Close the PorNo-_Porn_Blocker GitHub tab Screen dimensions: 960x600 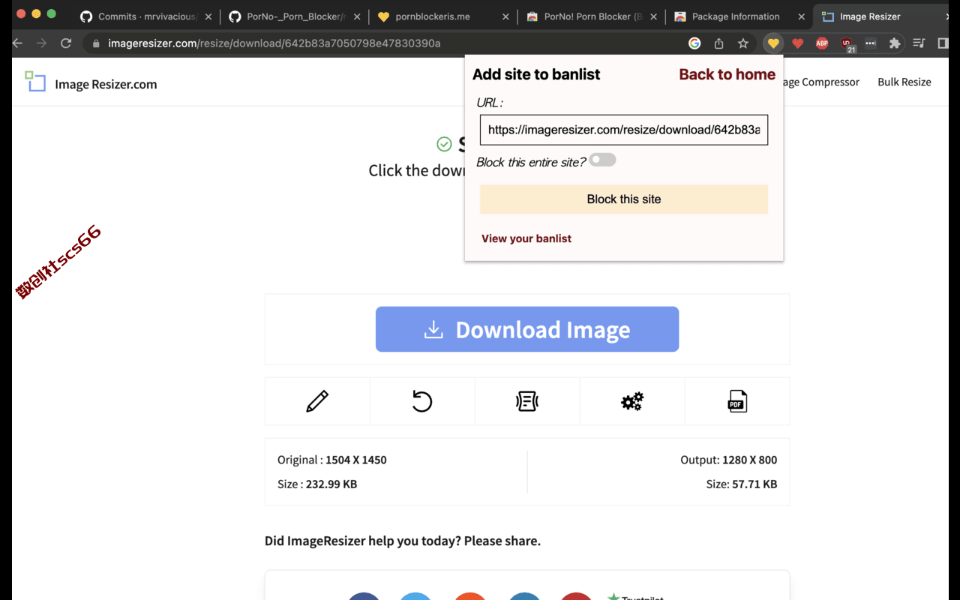(x=356, y=16)
